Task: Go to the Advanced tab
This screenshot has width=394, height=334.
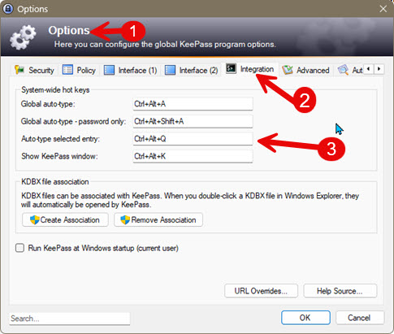Action: 306,70
